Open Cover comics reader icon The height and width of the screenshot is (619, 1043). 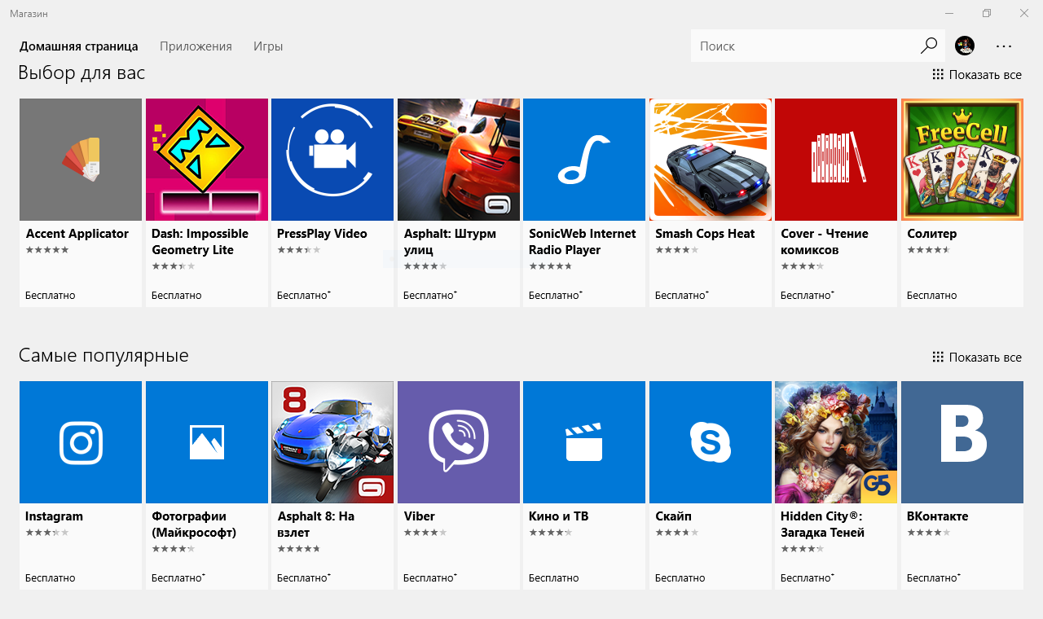tap(836, 160)
